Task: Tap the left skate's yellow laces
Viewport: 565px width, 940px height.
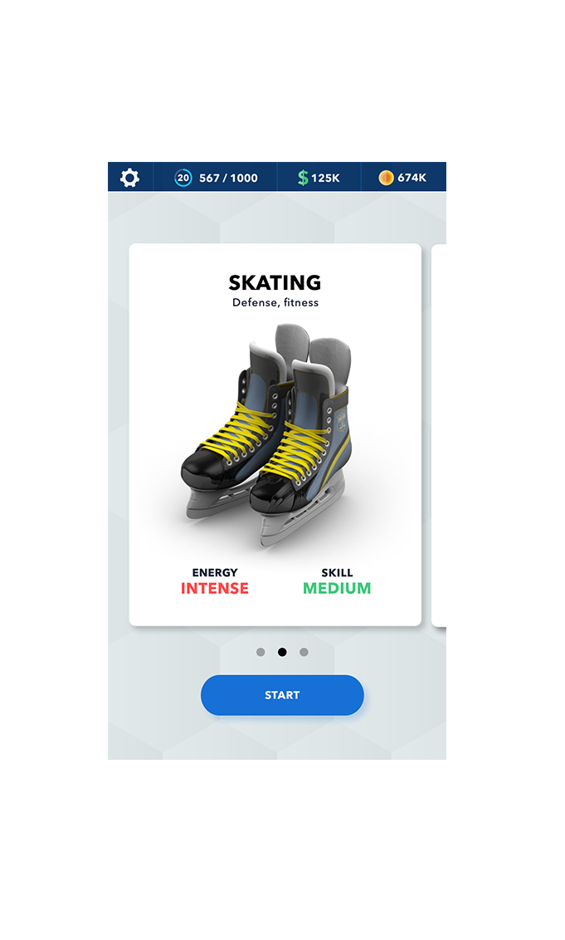Action: coord(240,432)
